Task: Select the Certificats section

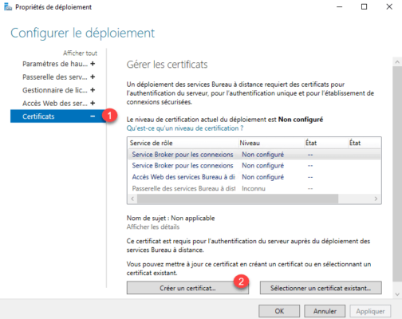Action: point(58,116)
